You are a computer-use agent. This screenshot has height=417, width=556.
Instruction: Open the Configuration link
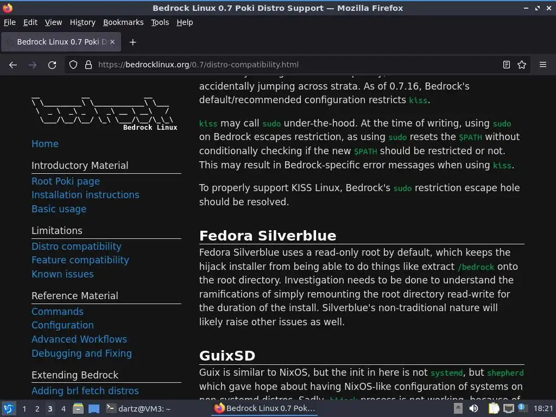(63, 326)
